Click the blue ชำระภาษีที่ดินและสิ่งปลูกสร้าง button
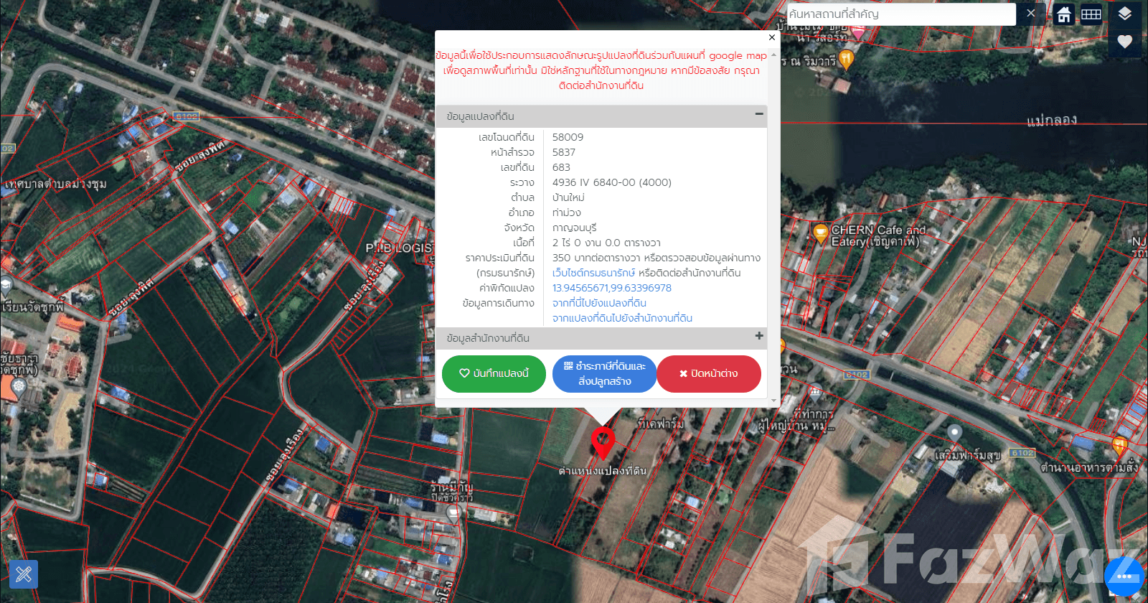The width and height of the screenshot is (1148, 603). (604, 374)
